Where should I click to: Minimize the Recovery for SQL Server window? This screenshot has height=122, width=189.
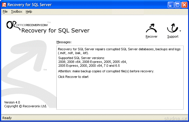click(171, 5)
